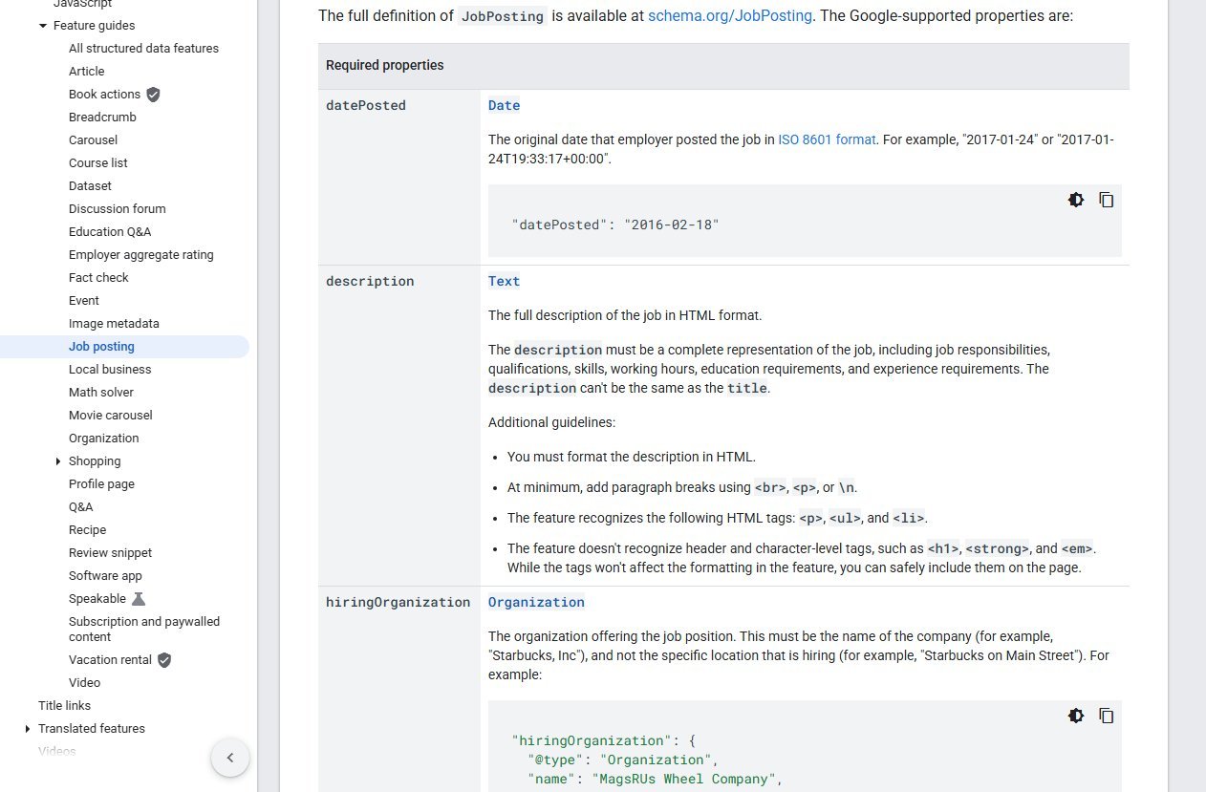This screenshot has width=1206, height=792.
Task: Follow the schema.org/JobPosting link
Action: point(730,16)
